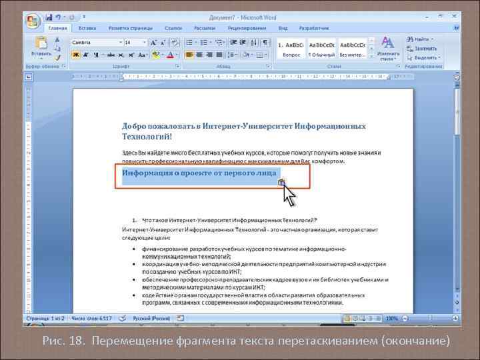Open line spacing options
The height and width of the screenshot is (360, 480).
point(232,55)
